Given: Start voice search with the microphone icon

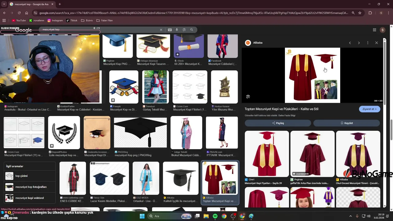Looking at the screenshot, I should tap(177, 30).
